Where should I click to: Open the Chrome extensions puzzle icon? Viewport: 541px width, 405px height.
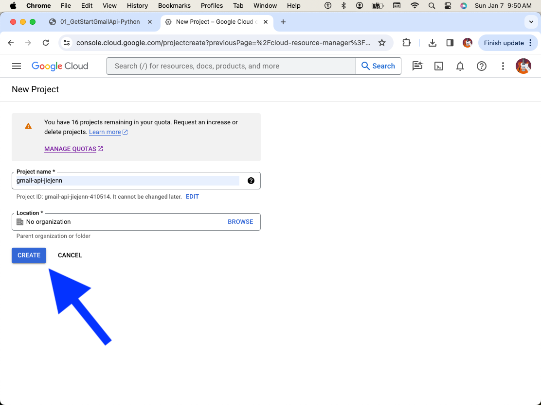[406, 43]
